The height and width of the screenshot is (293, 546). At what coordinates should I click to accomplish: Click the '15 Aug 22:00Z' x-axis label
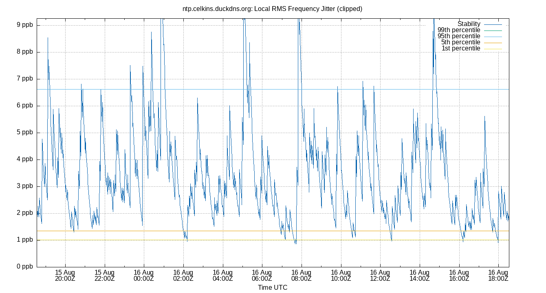pyautogui.click(x=104, y=276)
